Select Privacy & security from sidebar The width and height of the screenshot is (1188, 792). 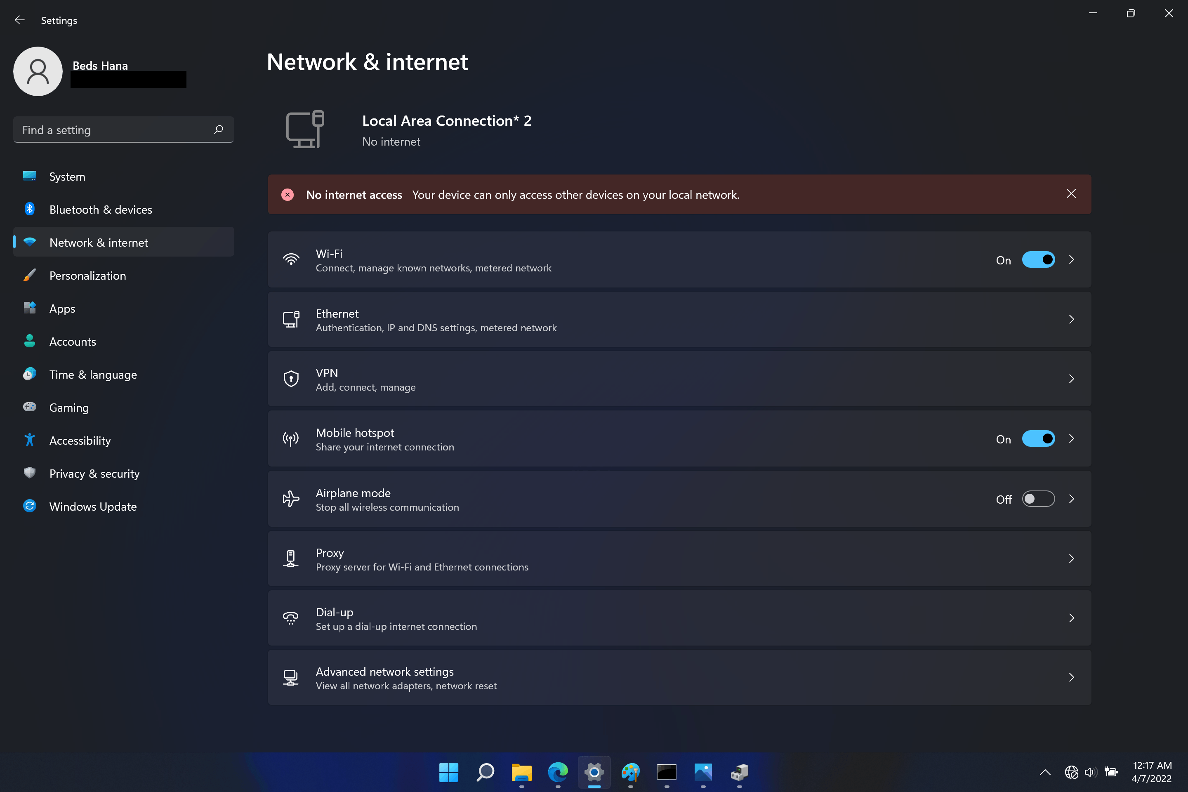tap(94, 473)
